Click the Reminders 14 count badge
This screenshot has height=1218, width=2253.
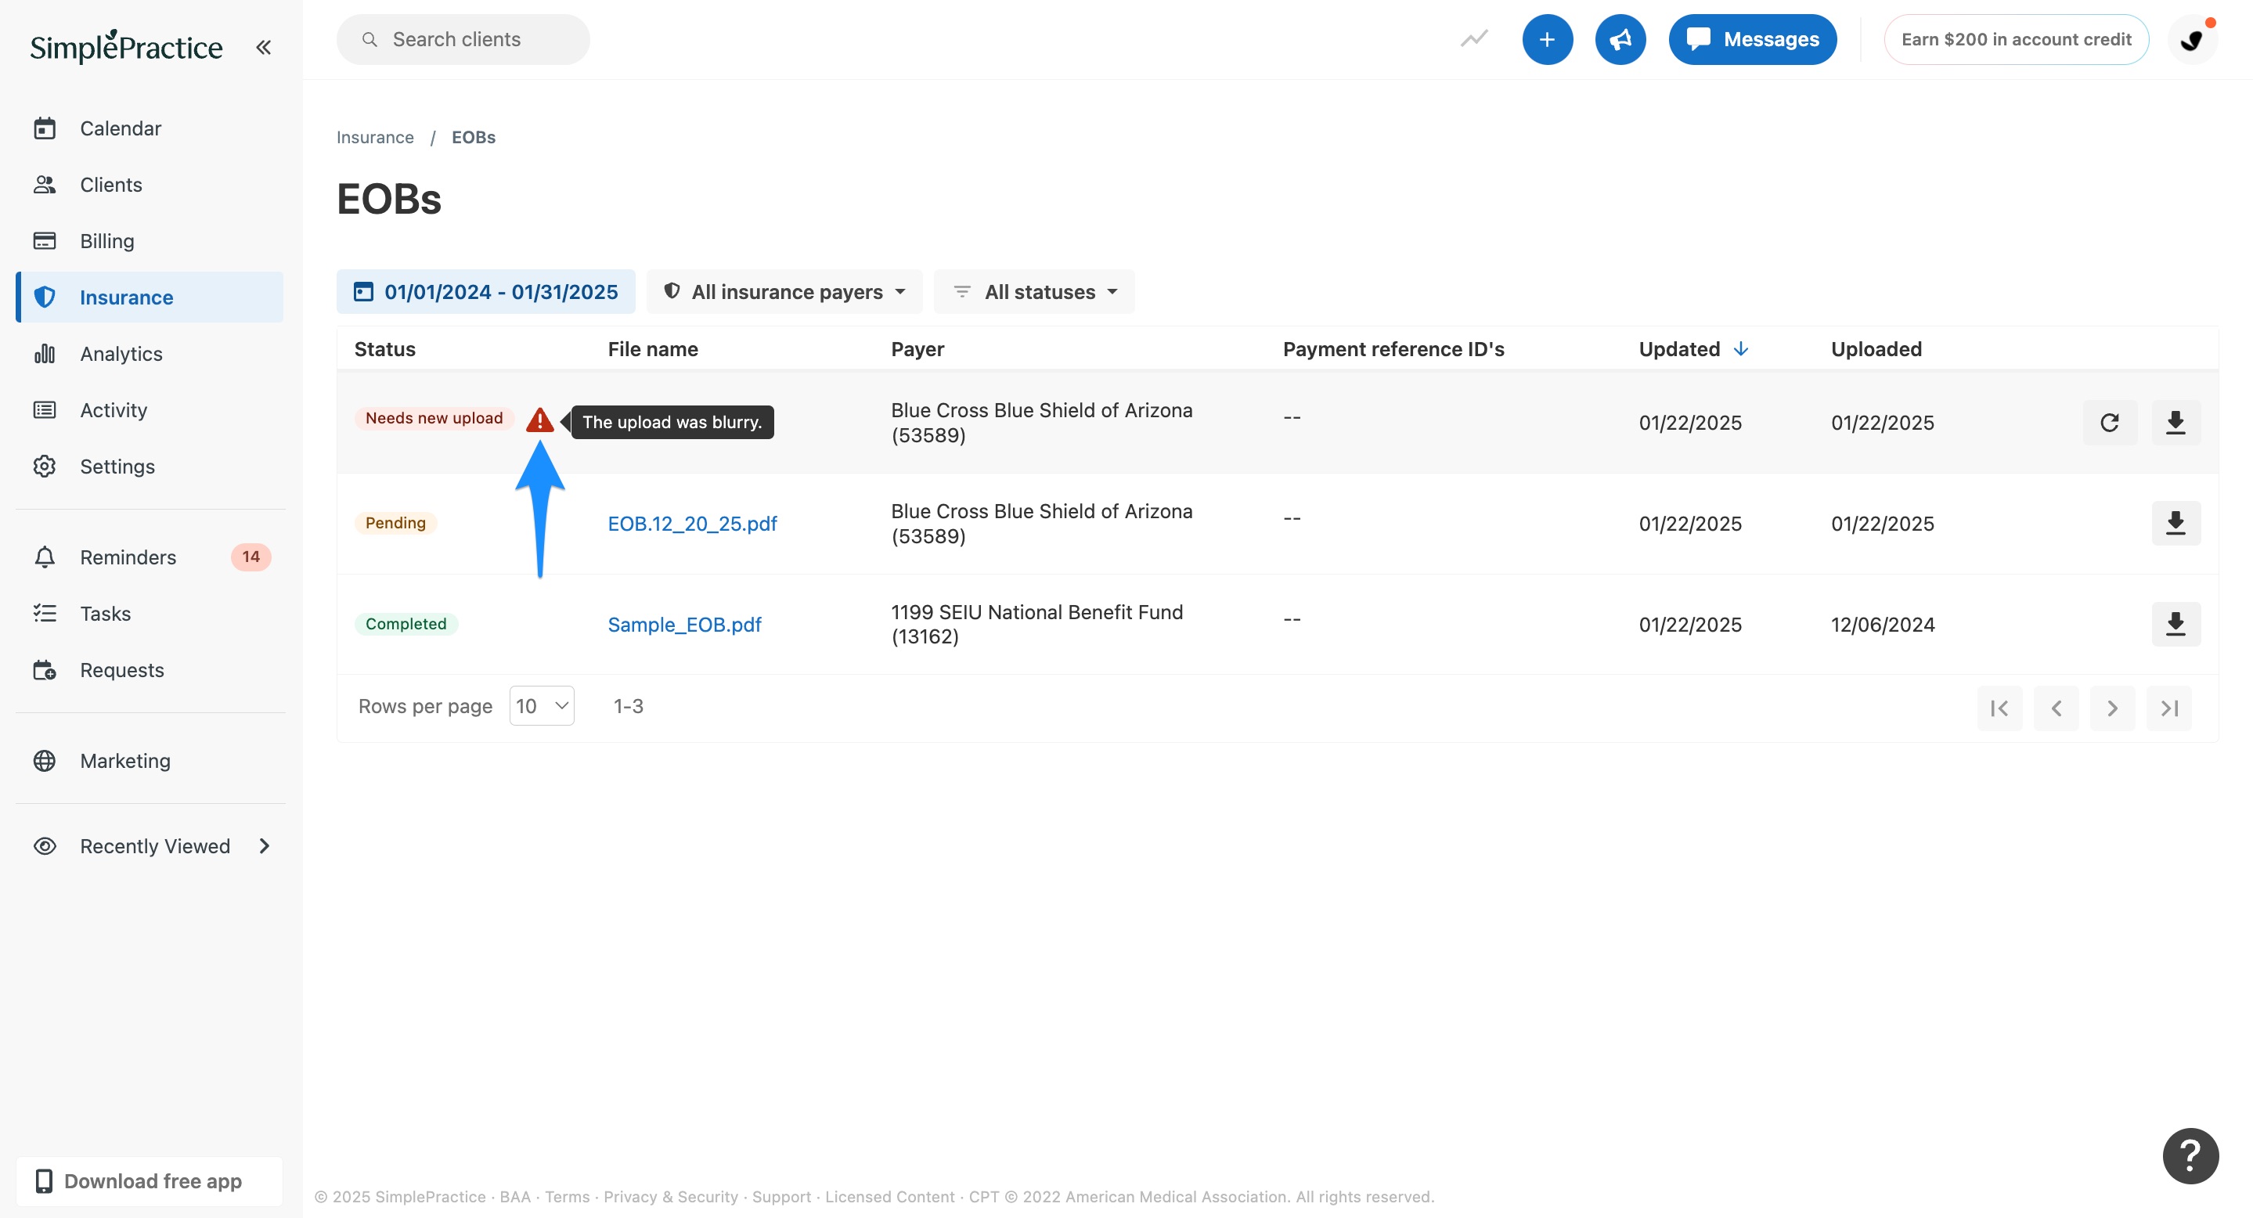(251, 557)
